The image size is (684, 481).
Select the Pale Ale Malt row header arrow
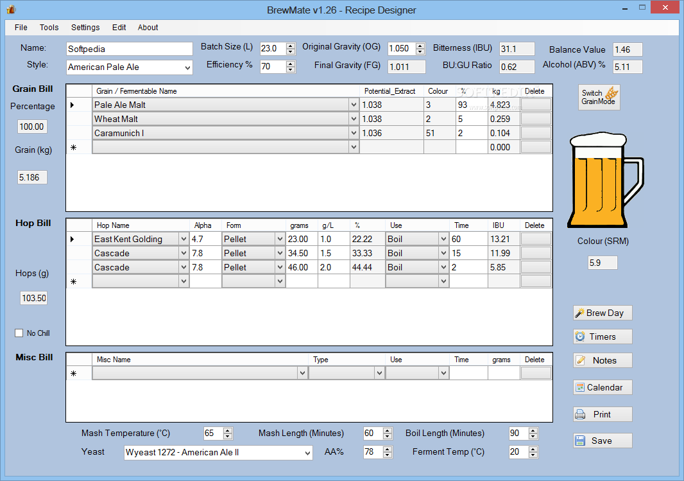[79, 105]
